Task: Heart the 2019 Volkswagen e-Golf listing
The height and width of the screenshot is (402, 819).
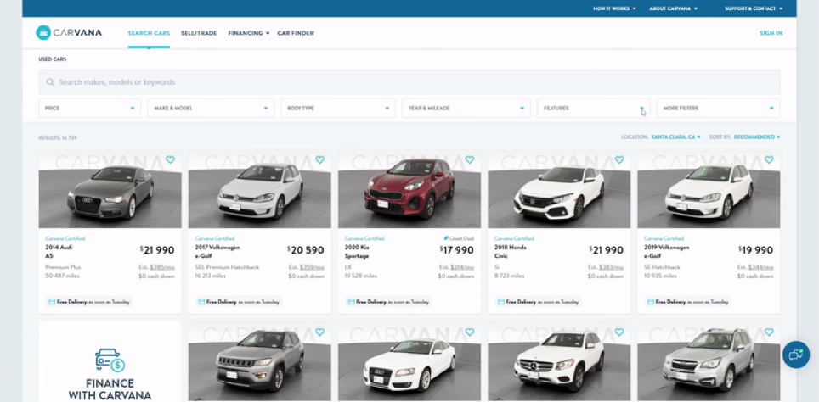Action: (x=768, y=159)
